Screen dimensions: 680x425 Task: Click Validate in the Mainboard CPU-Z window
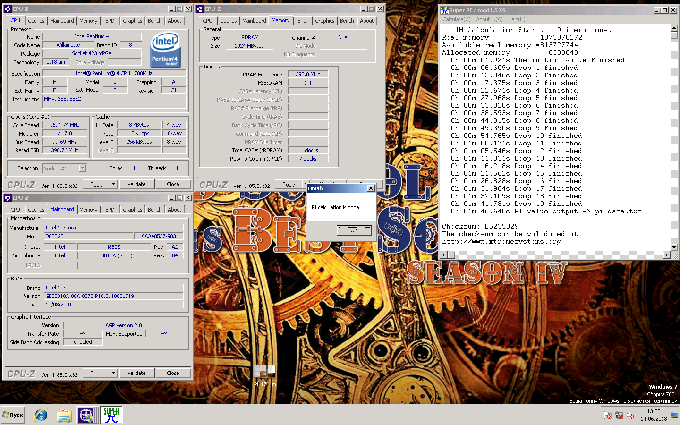[x=136, y=373]
